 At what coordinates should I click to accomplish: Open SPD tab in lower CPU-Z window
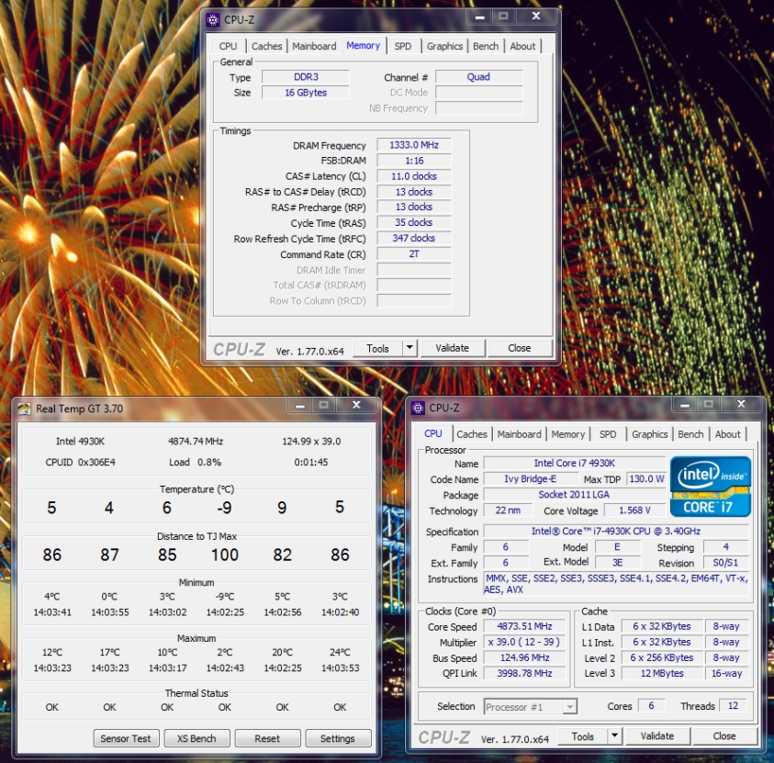tap(608, 434)
